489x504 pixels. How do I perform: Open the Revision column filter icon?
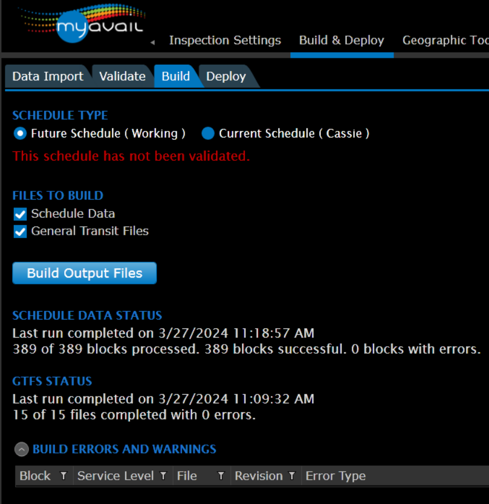[x=292, y=476]
